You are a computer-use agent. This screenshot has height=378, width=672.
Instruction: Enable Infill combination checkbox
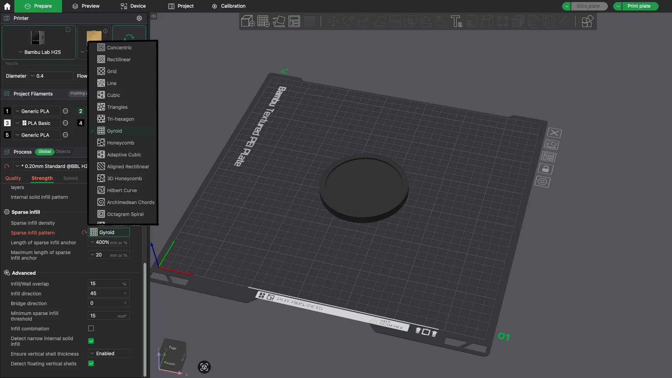[x=91, y=328]
